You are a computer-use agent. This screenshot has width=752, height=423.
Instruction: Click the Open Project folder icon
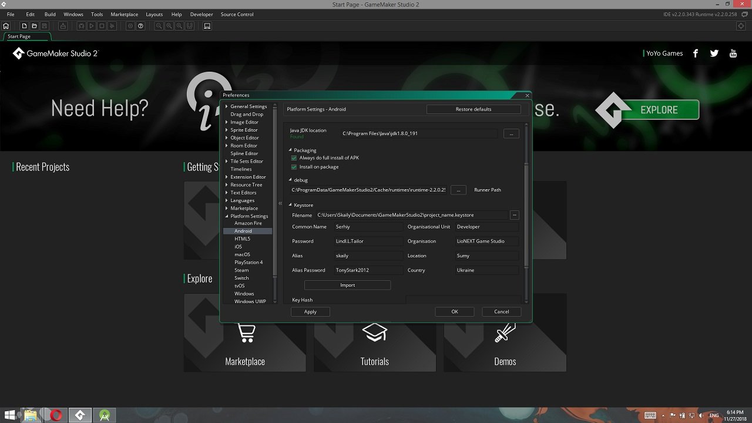tap(34, 26)
